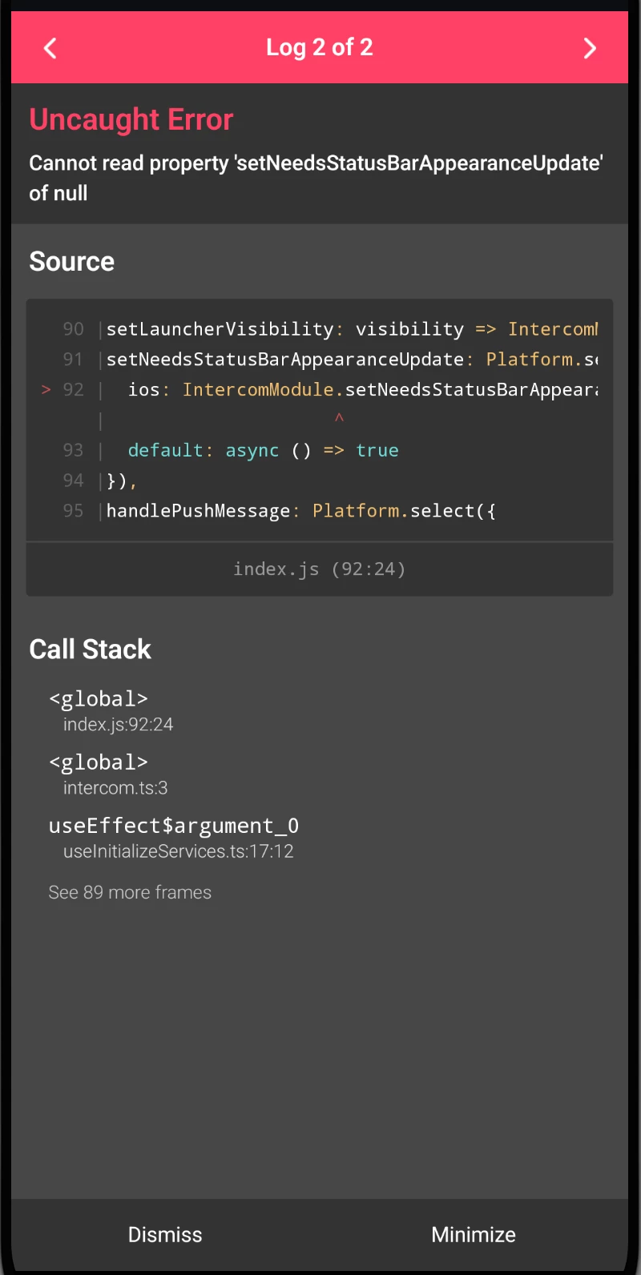Open the index.js (92:24) source location
641x1275 pixels.
pyautogui.click(x=319, y=569)
